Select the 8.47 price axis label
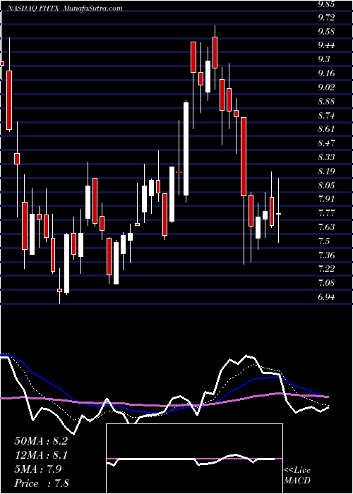 (x=325, y=143)
